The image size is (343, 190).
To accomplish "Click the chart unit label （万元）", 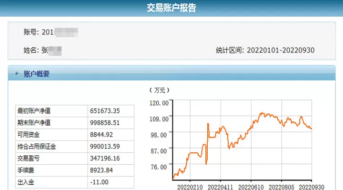I will coord(159,90).
